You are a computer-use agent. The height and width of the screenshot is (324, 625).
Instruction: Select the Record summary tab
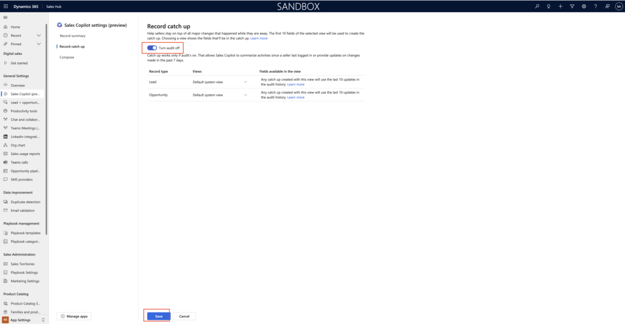[x=73, y=36]
